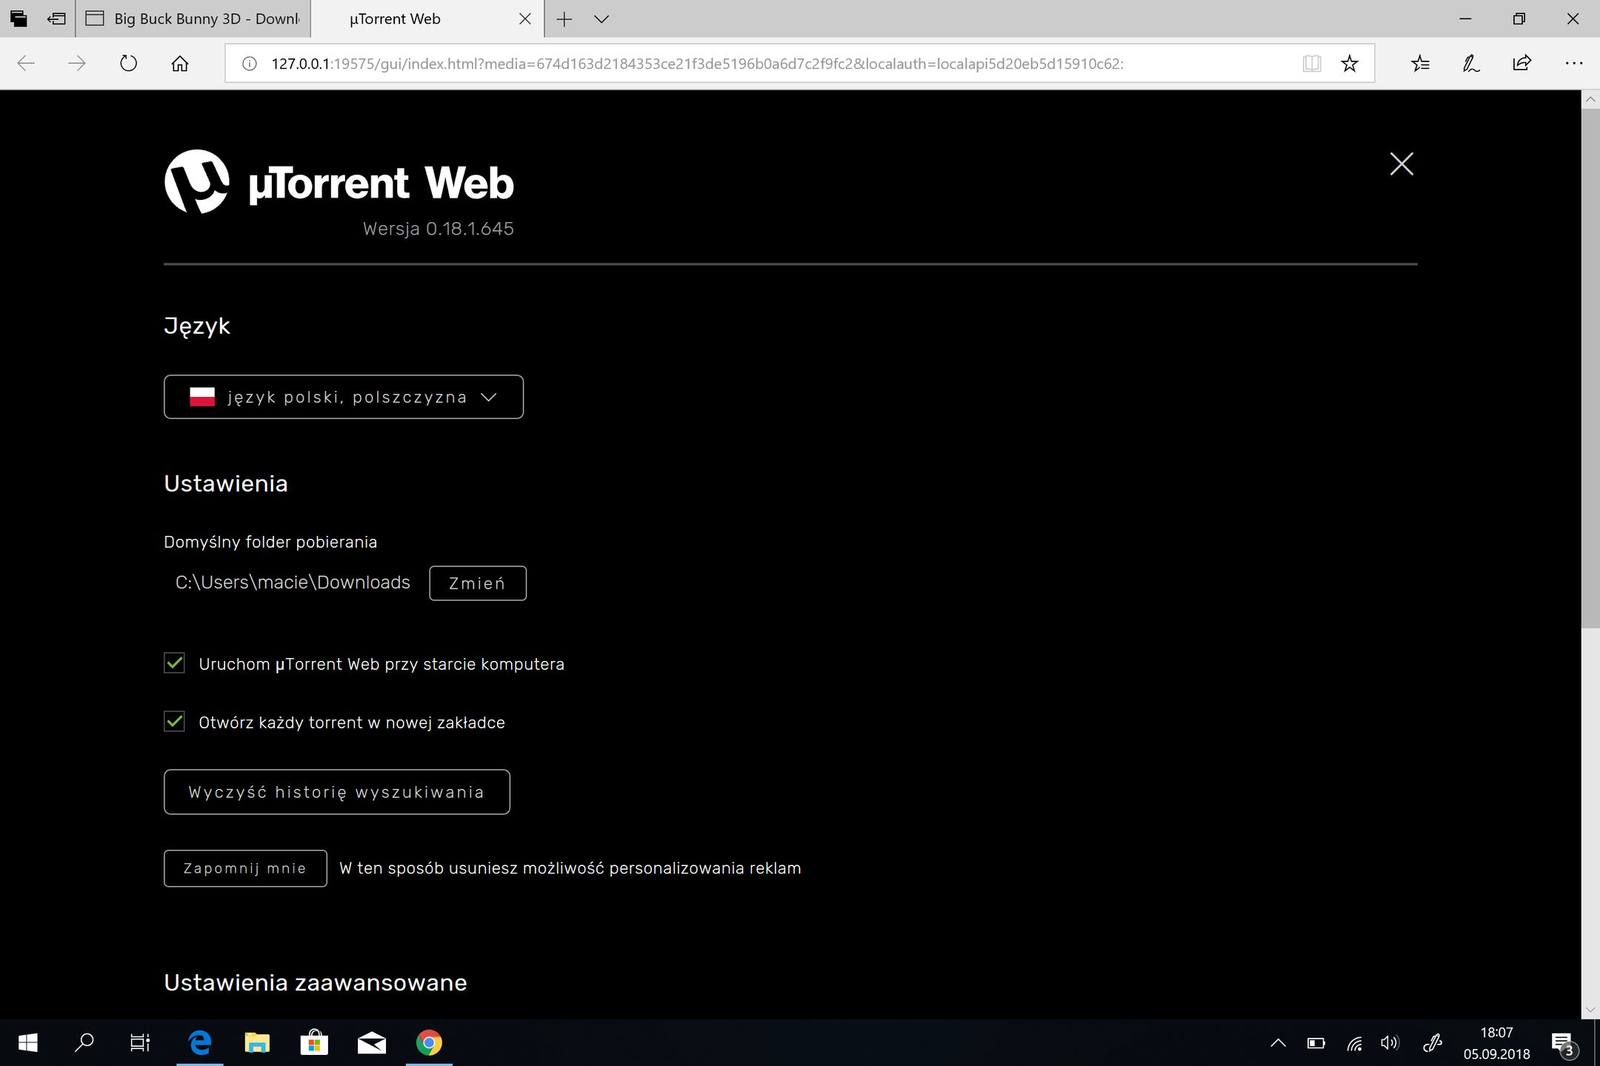Open the Add notes pen icon
Image resolution: width=1600 pixels, height=1066 pixels.
[1470, 64]
